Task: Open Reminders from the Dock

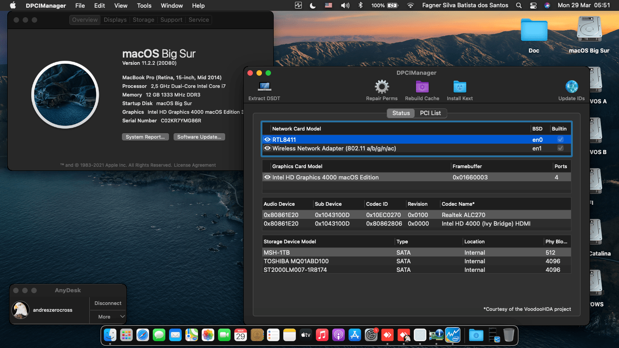Action: click(273, 335)
